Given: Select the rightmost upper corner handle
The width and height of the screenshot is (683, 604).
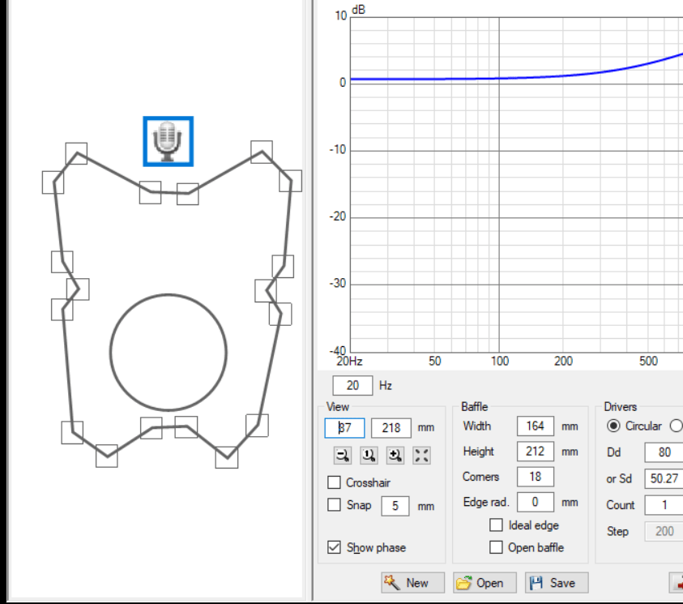Looking at the screenshot, I should [291, 181].
